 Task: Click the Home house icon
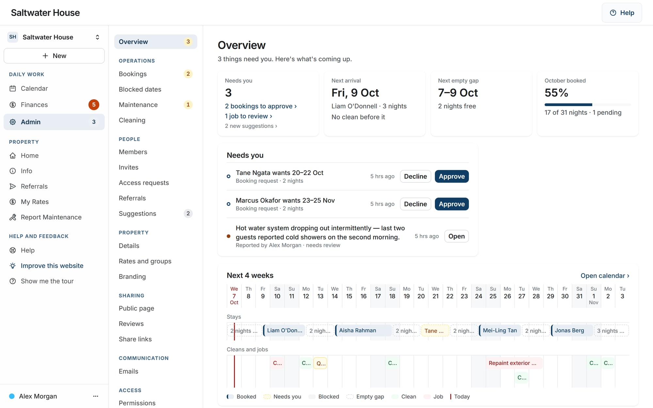pos(13,156)
